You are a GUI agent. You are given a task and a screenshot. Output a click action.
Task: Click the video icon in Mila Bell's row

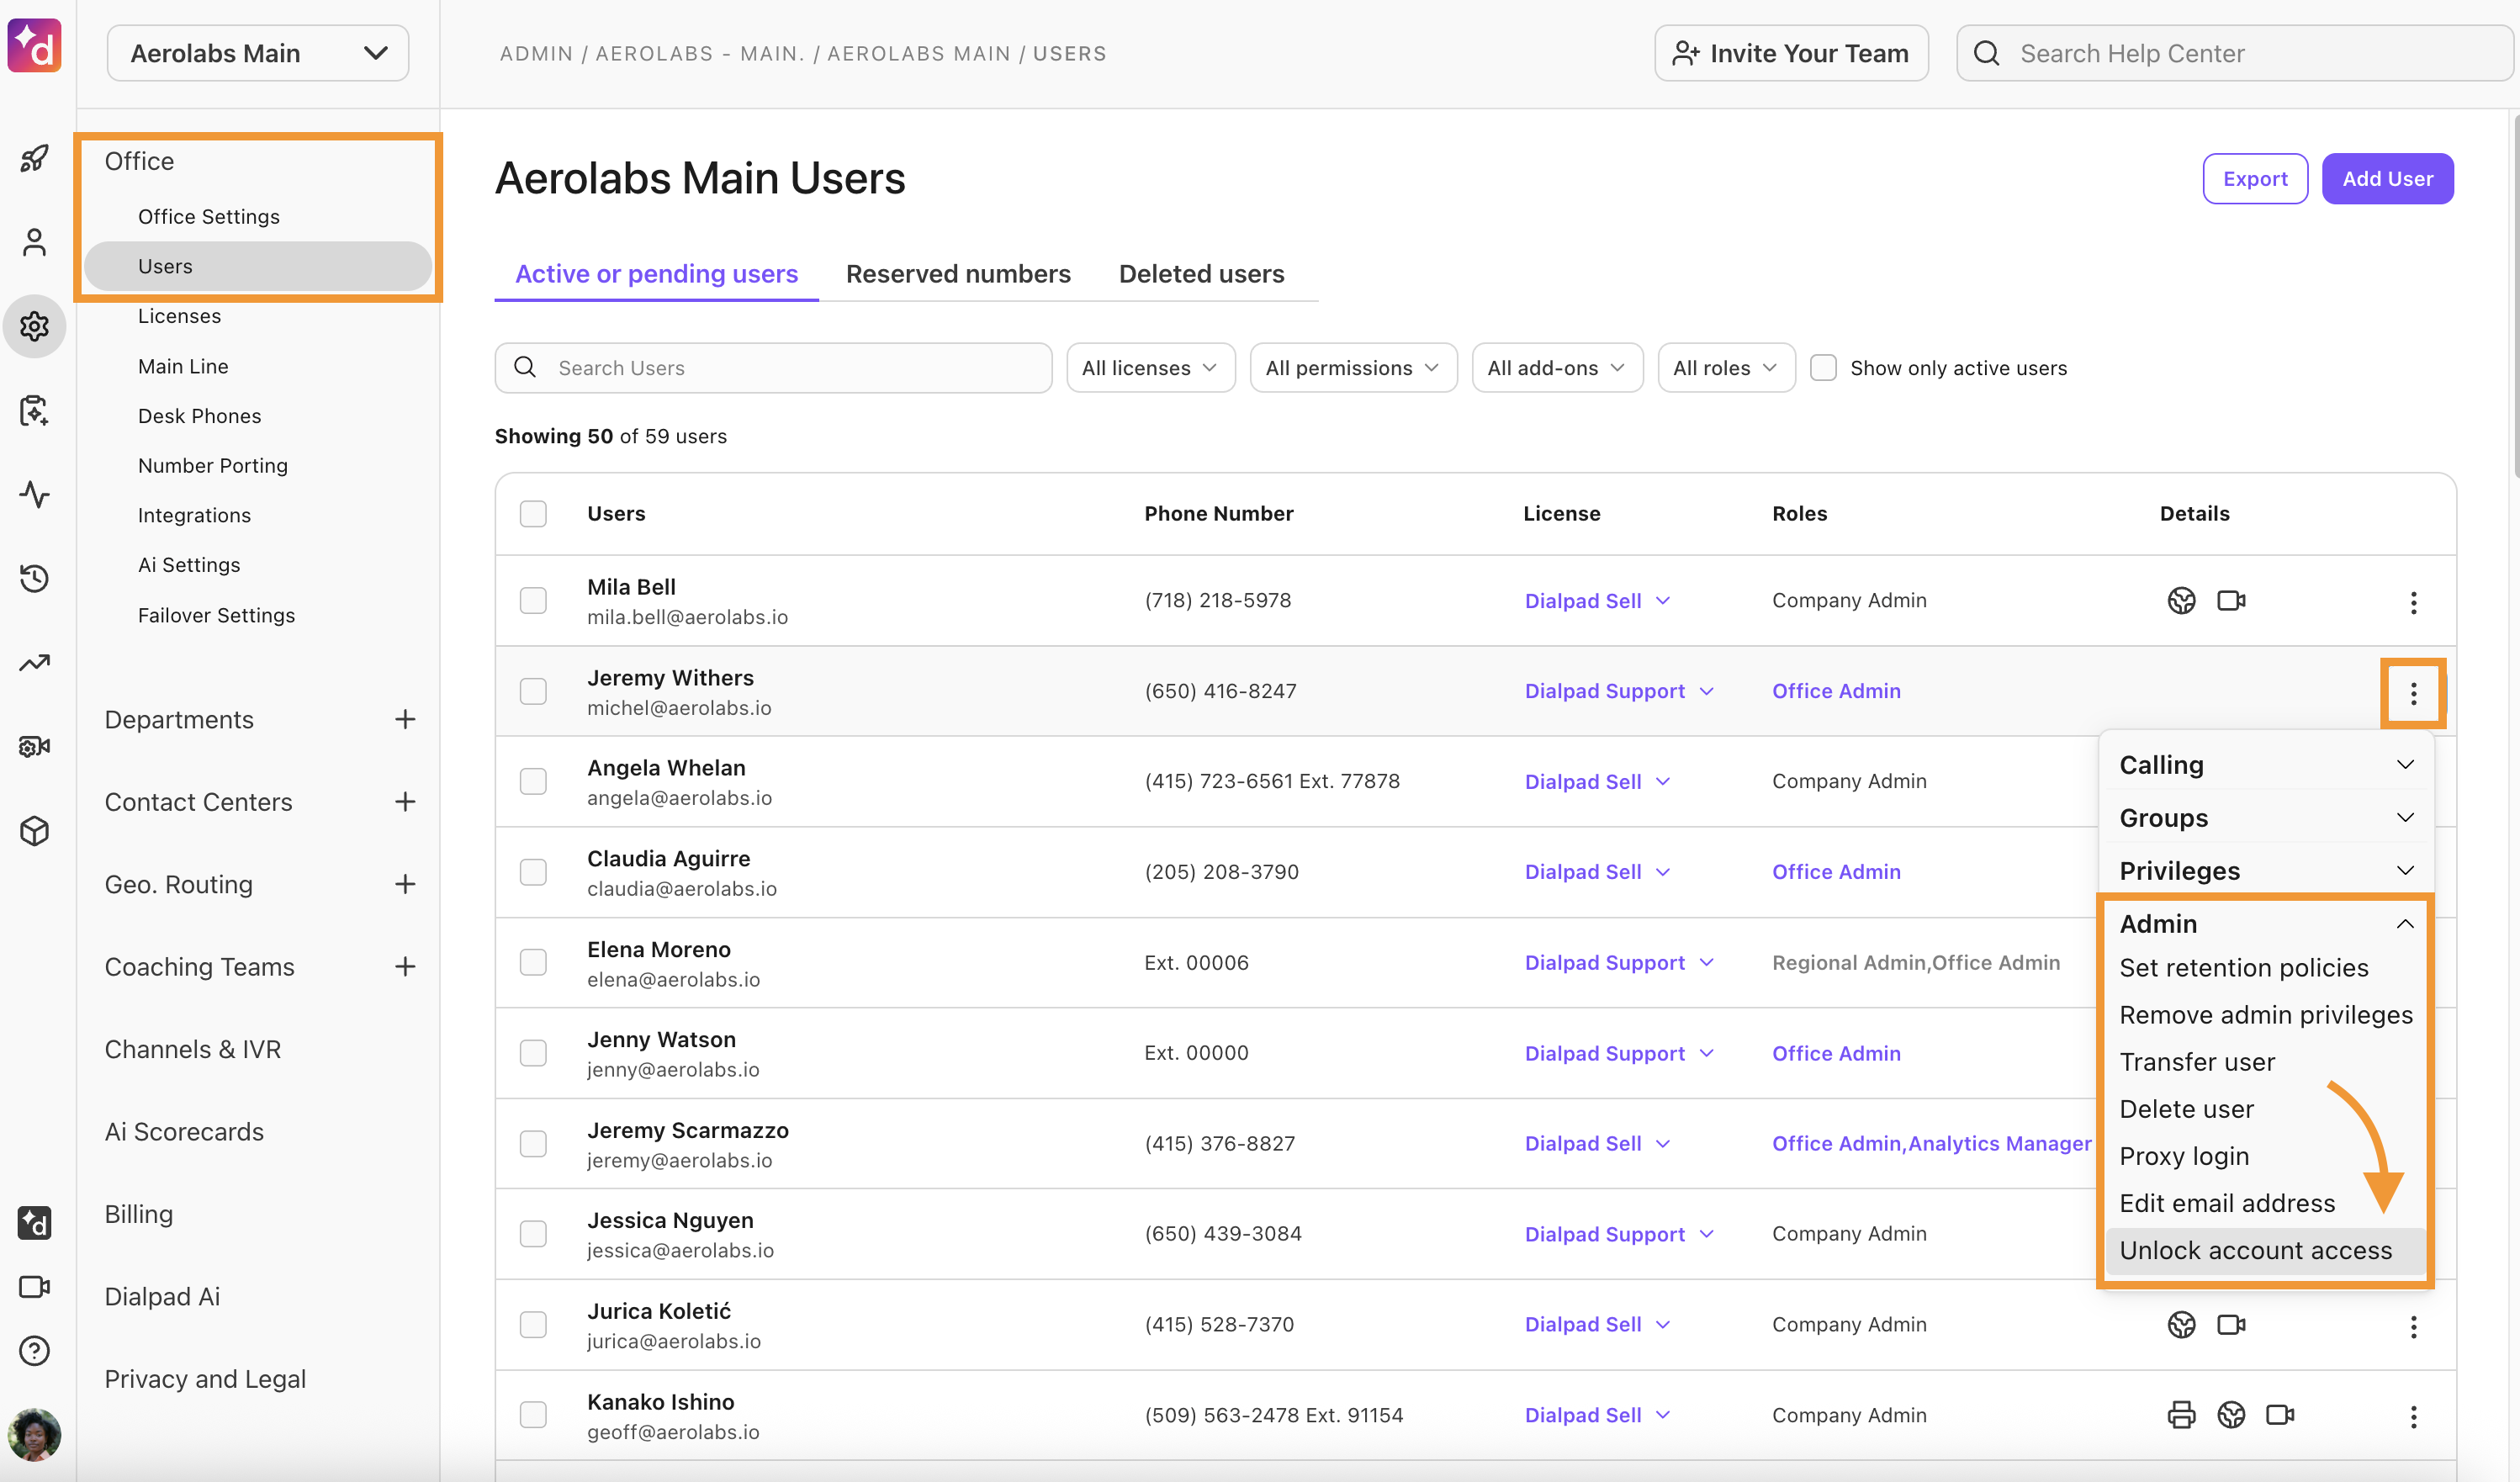pos(2231,600)
